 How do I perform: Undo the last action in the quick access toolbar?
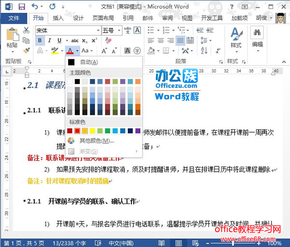click(35, 7)
